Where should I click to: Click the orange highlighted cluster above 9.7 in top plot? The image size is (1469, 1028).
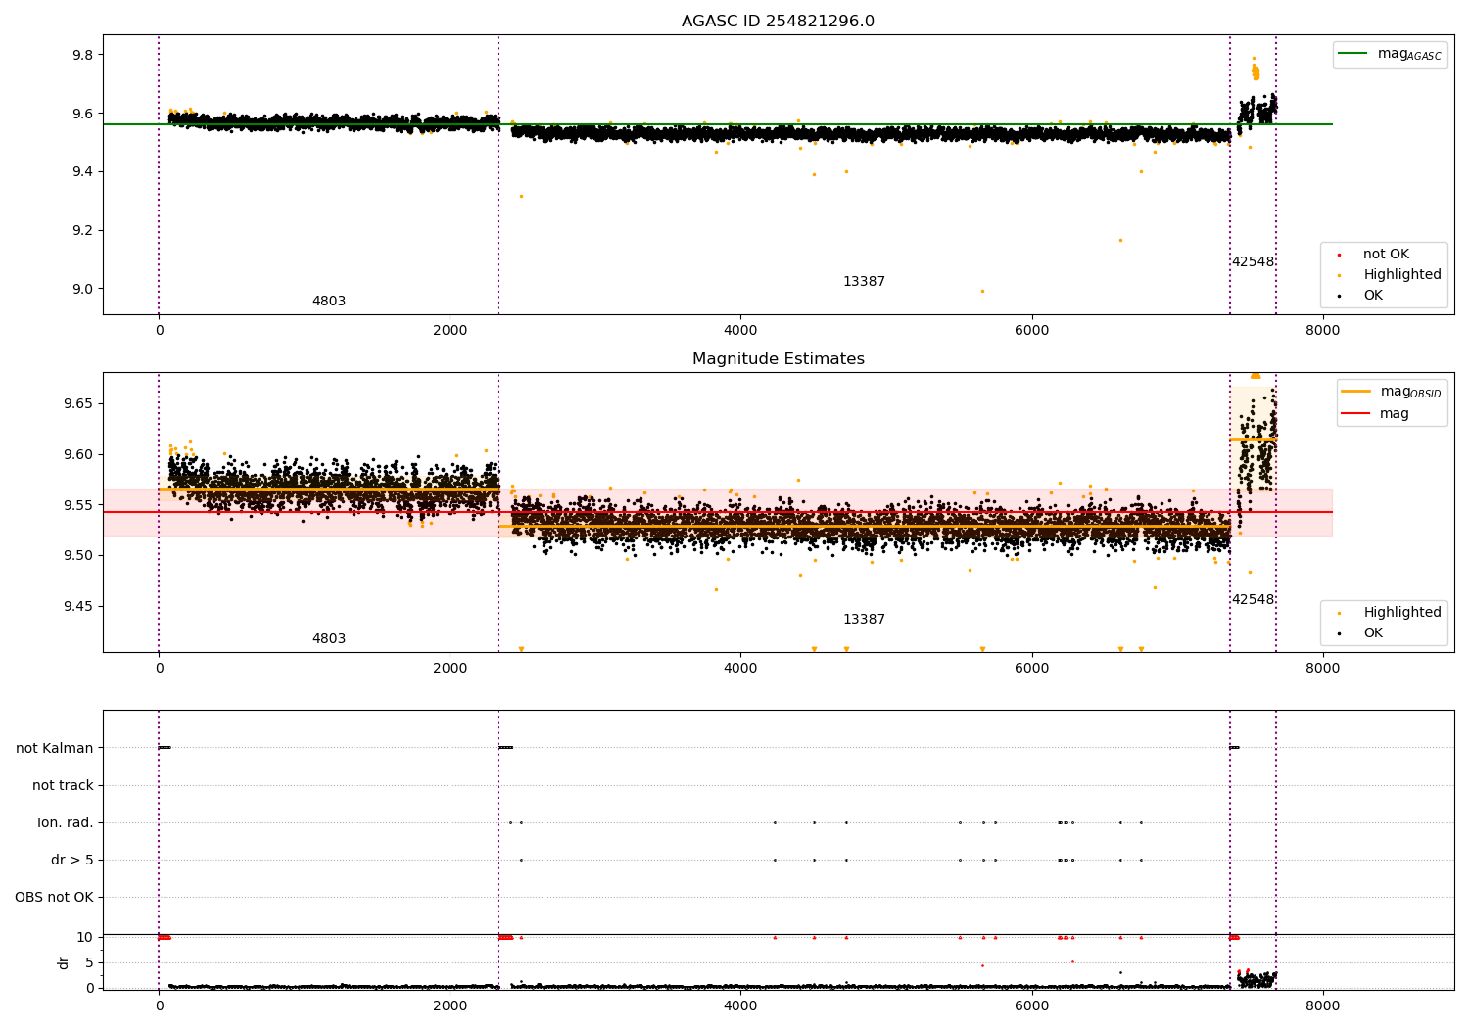pyautogui.click(x=1255, y=70)
